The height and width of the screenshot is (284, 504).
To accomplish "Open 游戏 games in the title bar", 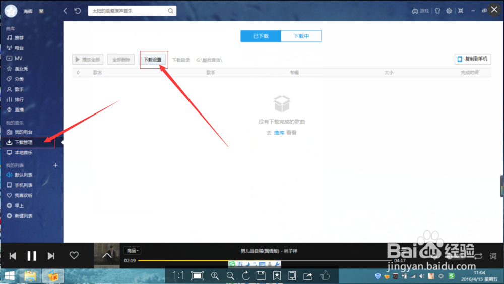I will [x=420, y=11].
